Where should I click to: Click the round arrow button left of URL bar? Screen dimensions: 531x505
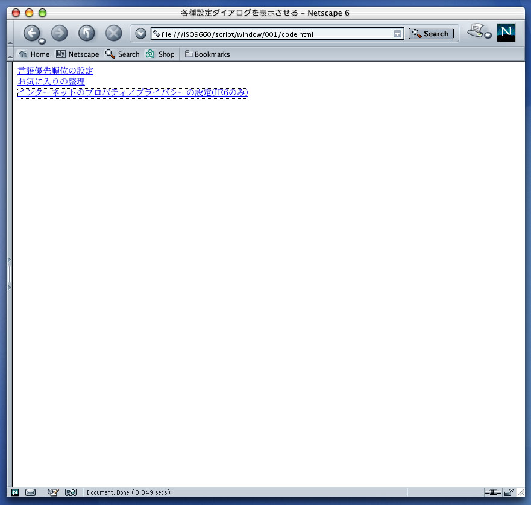pos(140,34)
